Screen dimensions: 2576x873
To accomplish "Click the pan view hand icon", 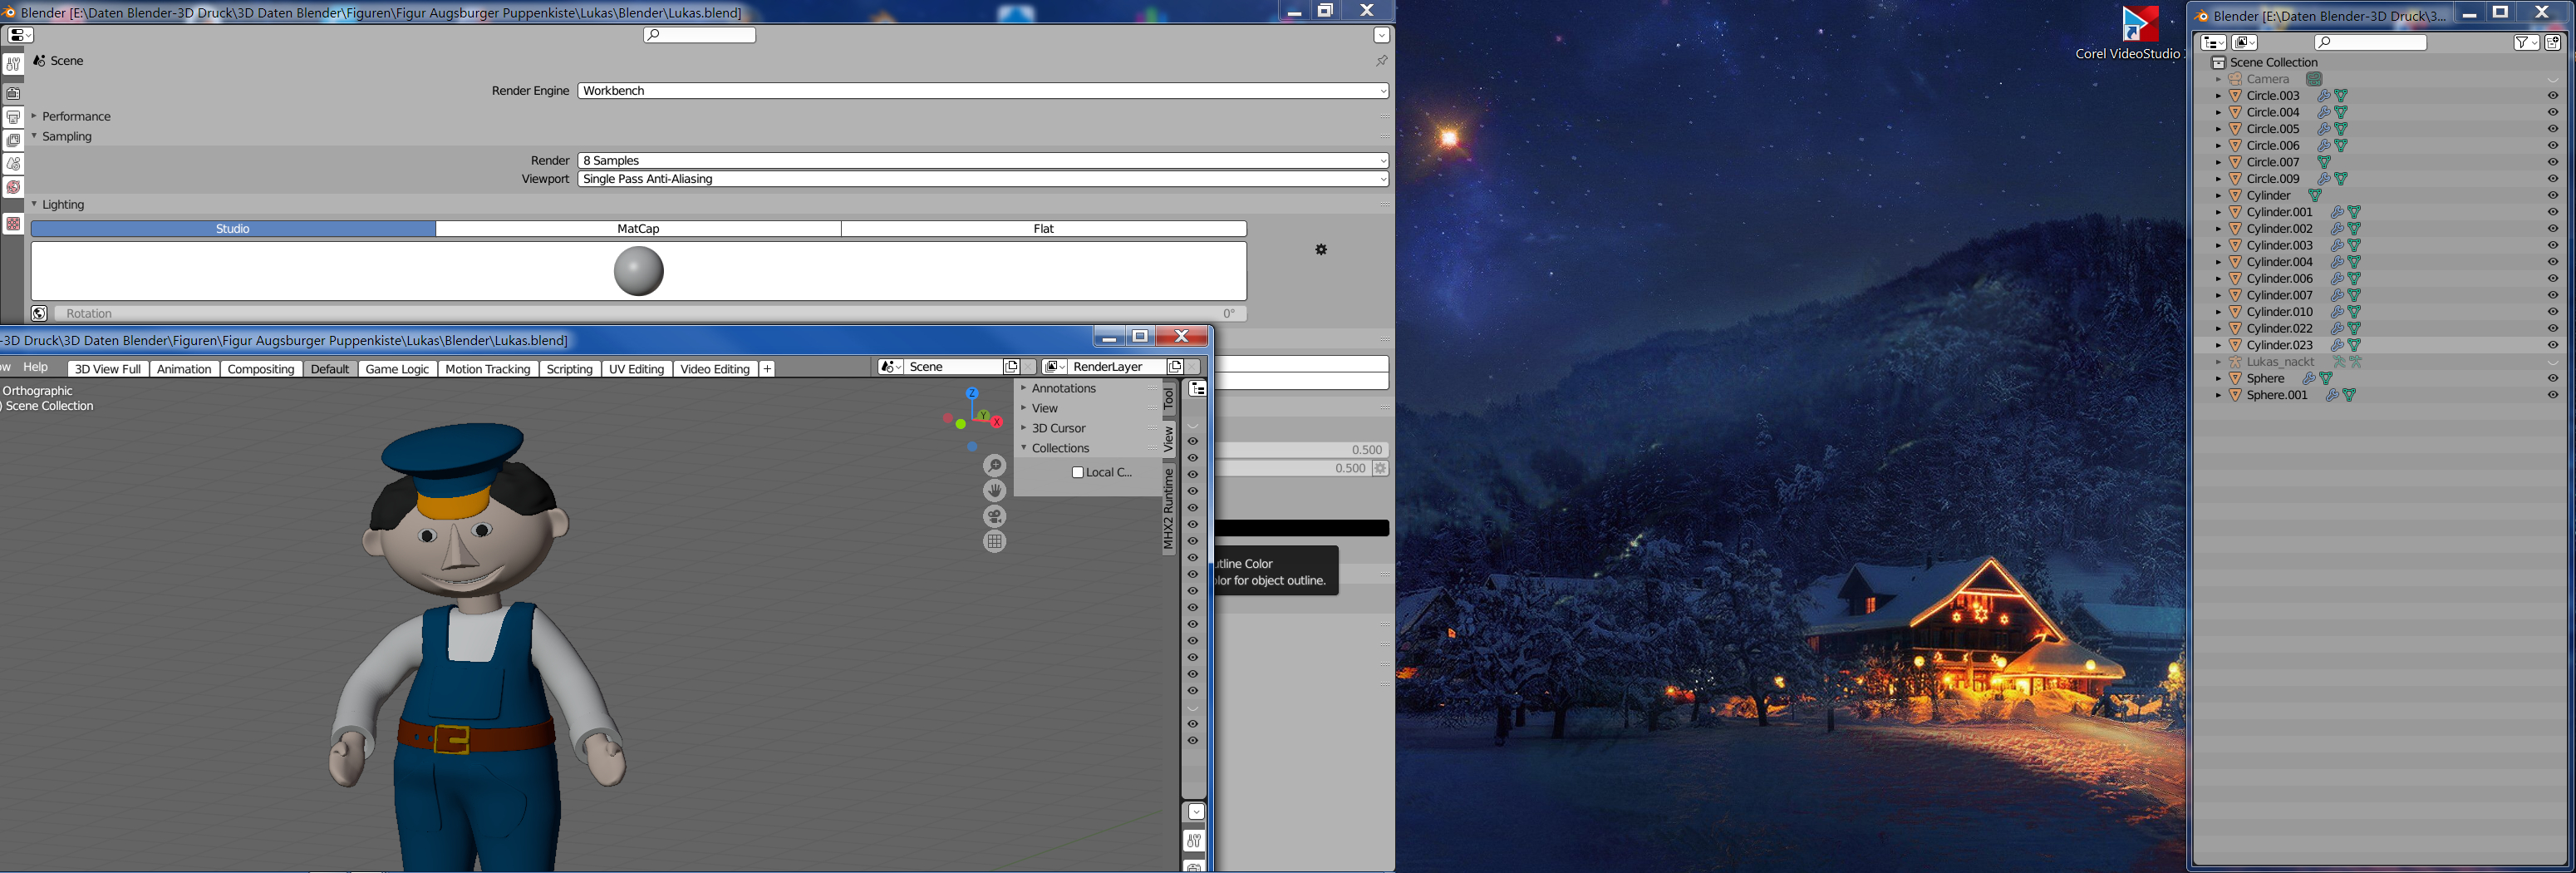I will point(994,491).
